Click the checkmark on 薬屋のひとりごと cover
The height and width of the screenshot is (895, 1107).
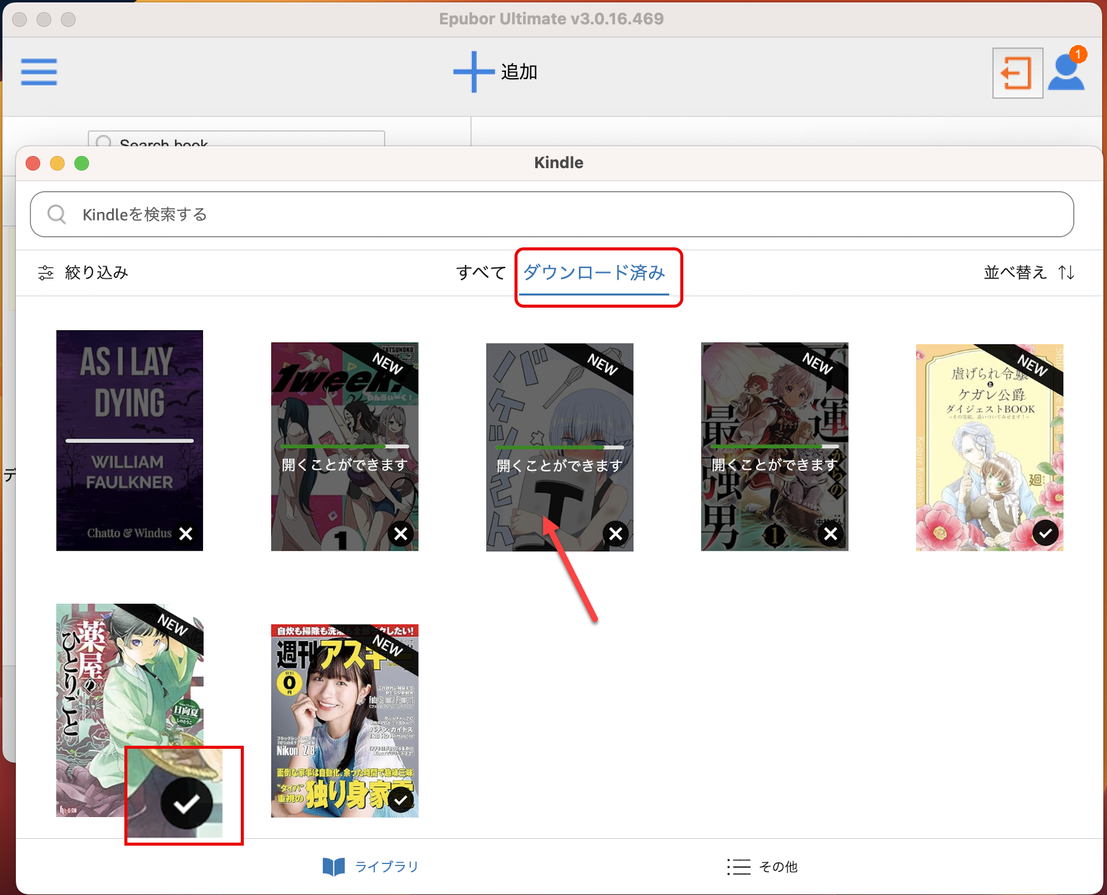pos(187,803)
